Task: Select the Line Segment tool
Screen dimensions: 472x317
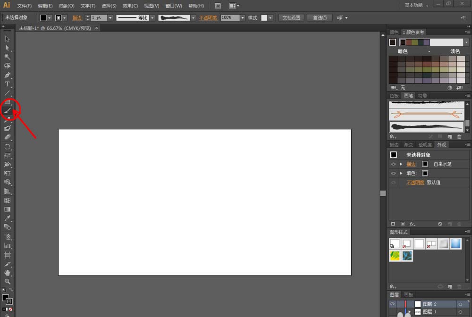Action: (x=7, y=93)
